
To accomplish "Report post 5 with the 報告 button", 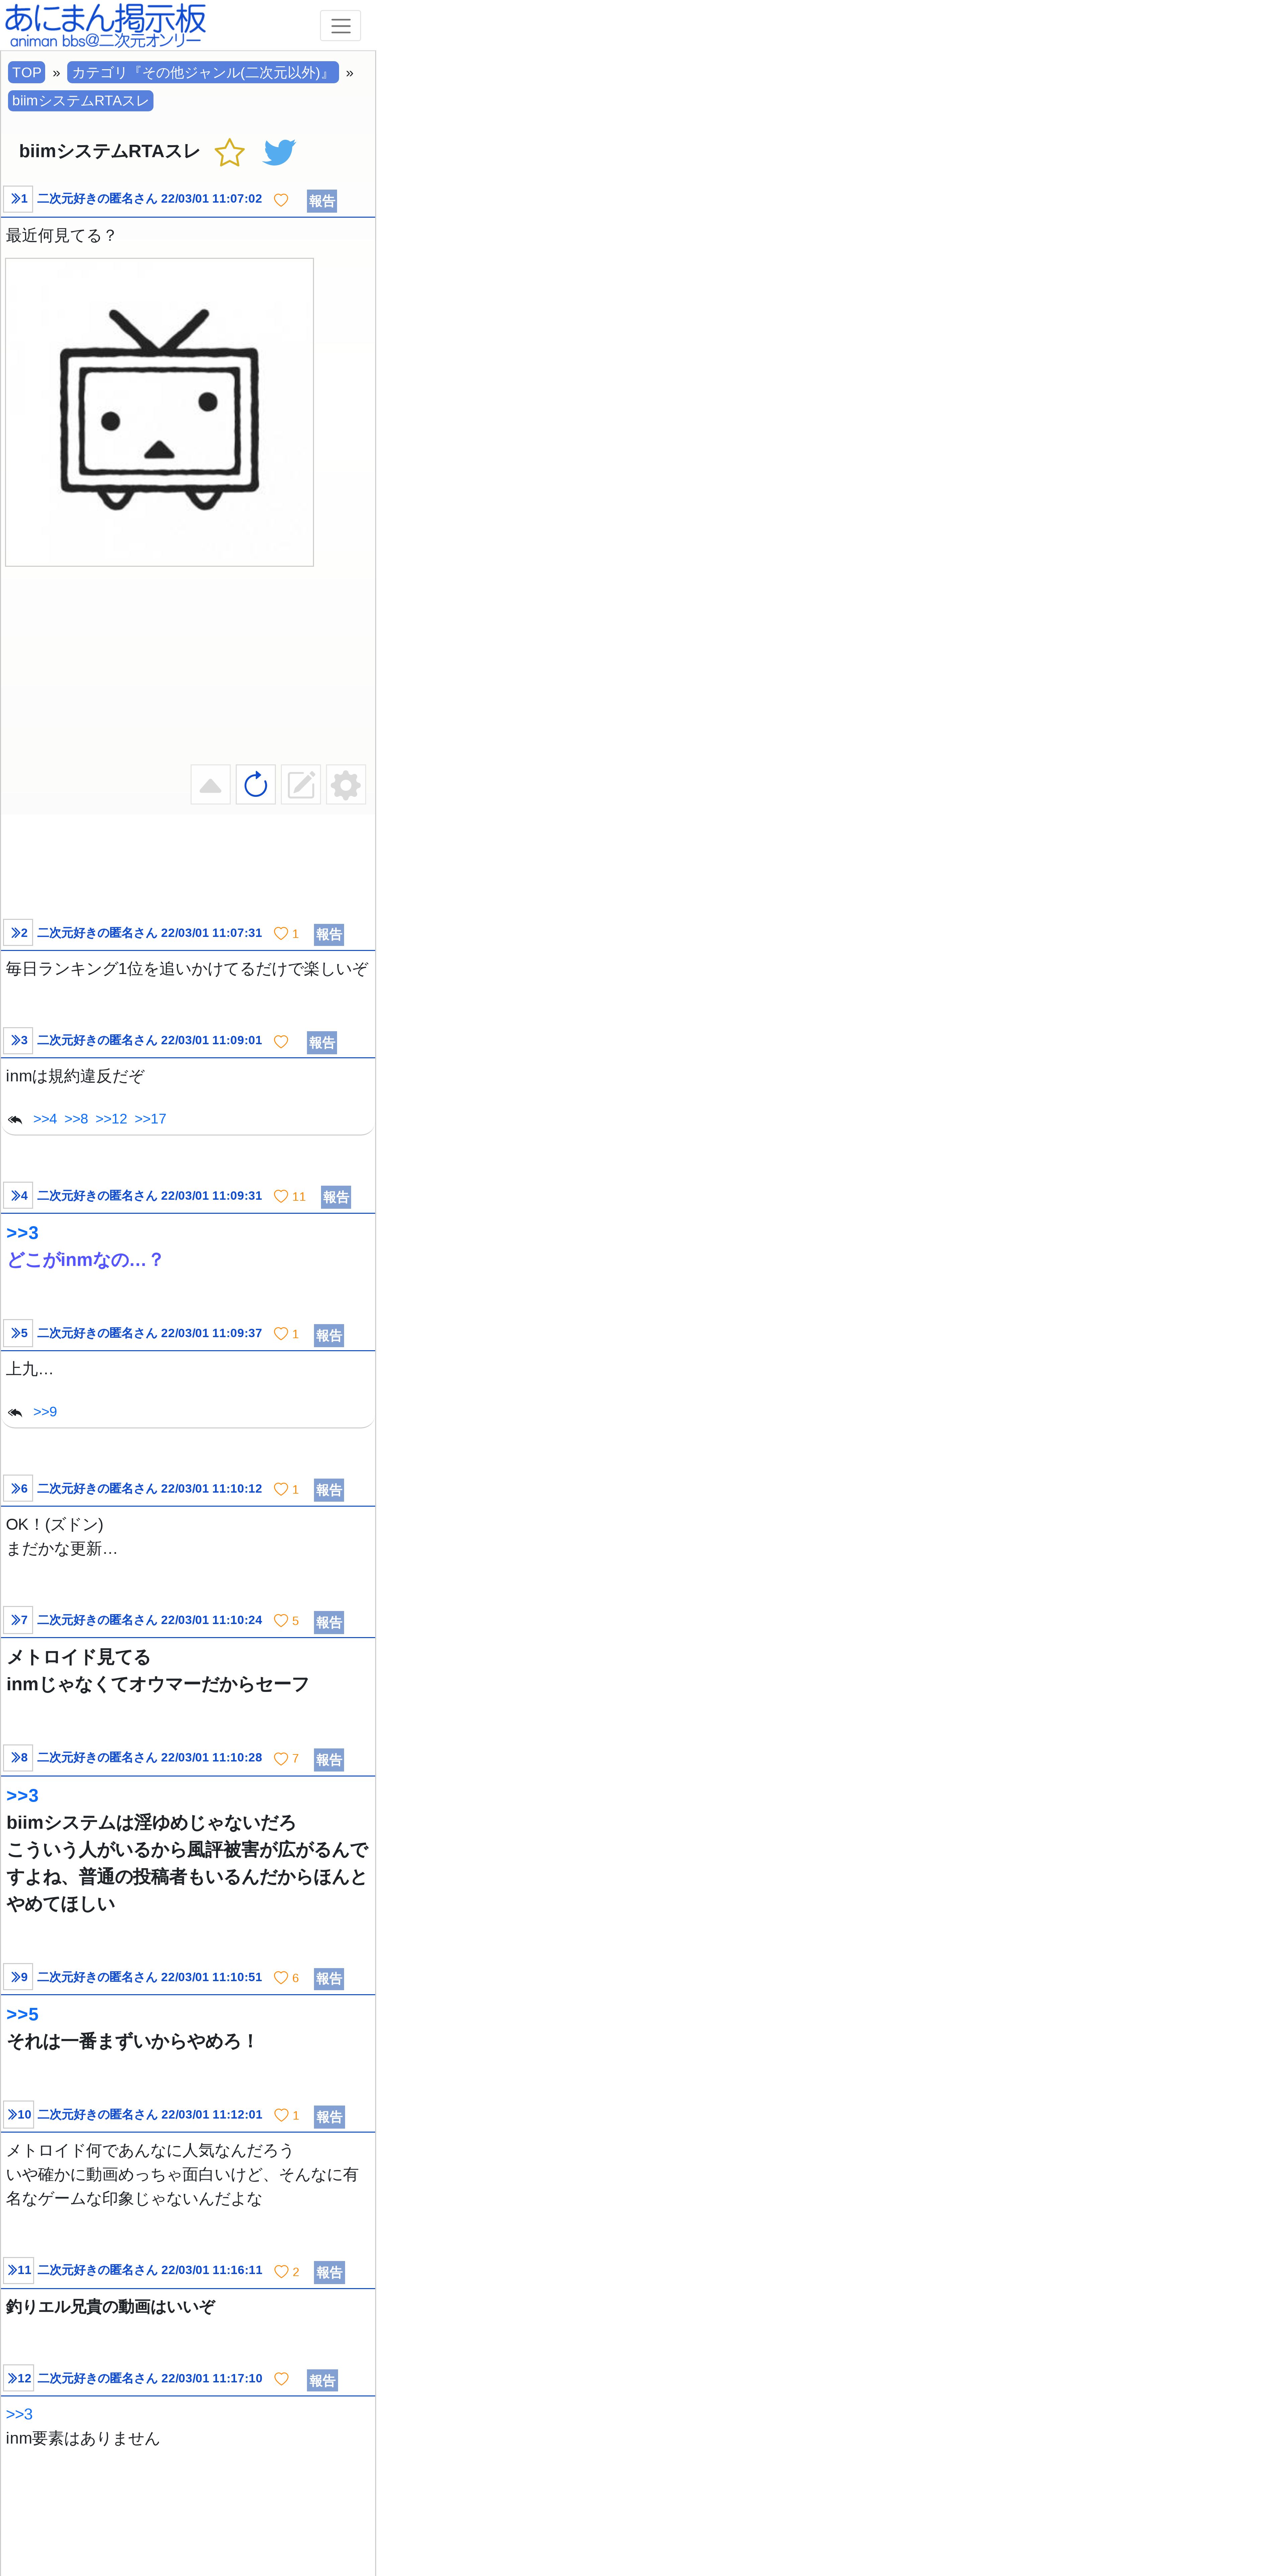I will 329,1336.
